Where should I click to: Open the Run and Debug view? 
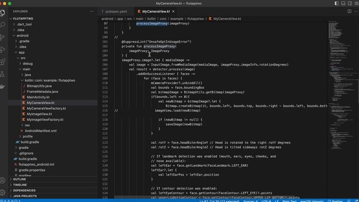pyautogui.click(x=2, y=49)
